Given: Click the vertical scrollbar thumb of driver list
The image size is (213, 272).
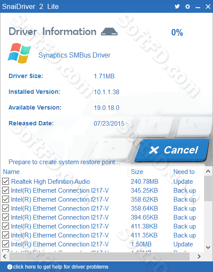Looking at the screenshot, I should (208, 189).
